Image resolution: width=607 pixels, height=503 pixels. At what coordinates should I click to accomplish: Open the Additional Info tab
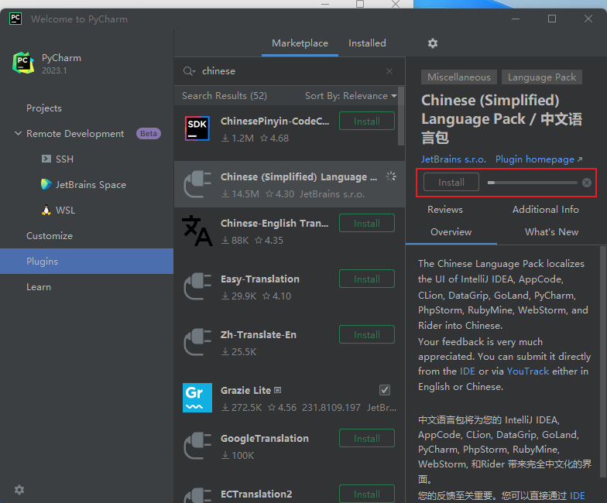(x=545, y=209)
